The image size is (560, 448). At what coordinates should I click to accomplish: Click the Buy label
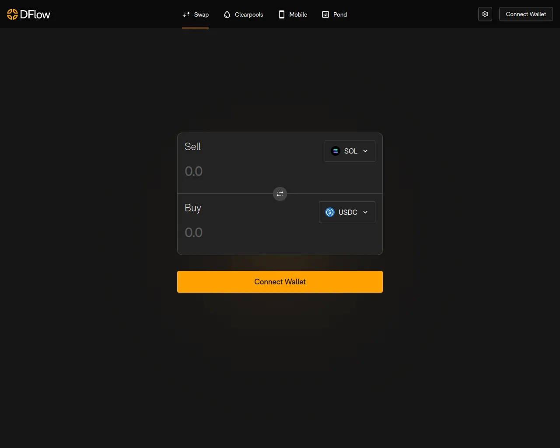click(193, 208)
